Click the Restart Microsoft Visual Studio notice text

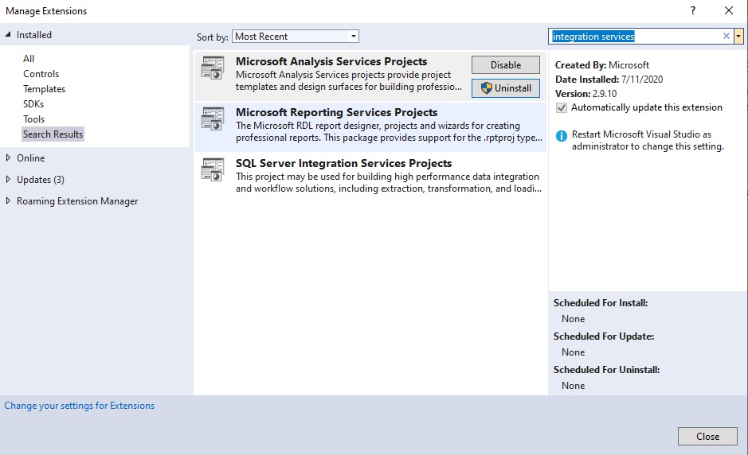(648, 140)
